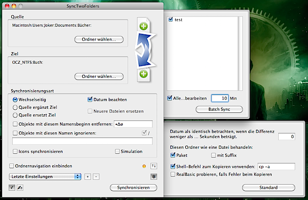308x200 pixels.
Task: Click the Ziel path OCZ_NTFS:Buch:
Action: (x=28, y=63)
